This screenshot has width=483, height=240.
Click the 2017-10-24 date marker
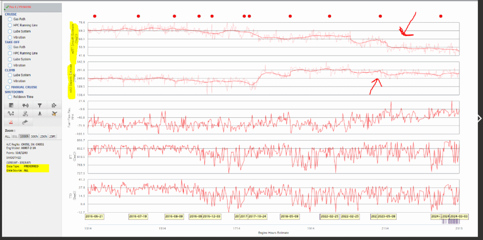pyautogui.click(x=258, y=216)
